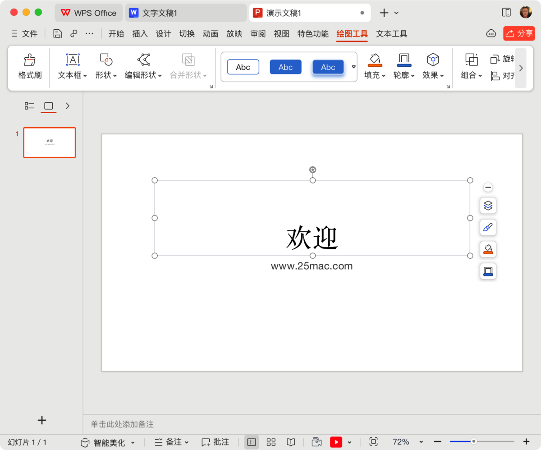Open tab list chevron beside new tab
541x450 pixels.
click(396, 13)
